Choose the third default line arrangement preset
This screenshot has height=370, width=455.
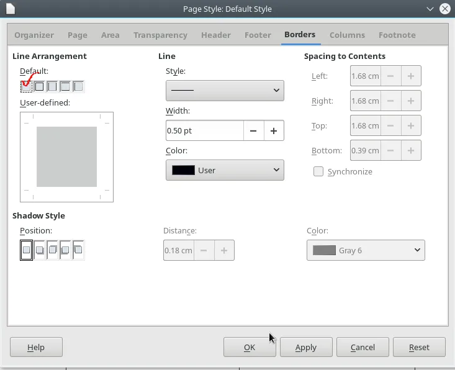tap(53, 86)
